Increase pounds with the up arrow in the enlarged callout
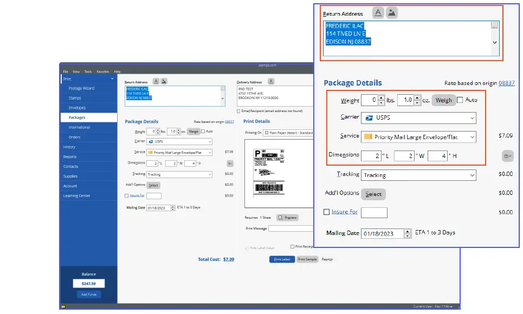 pyautogui.click(x=381, y=97)
